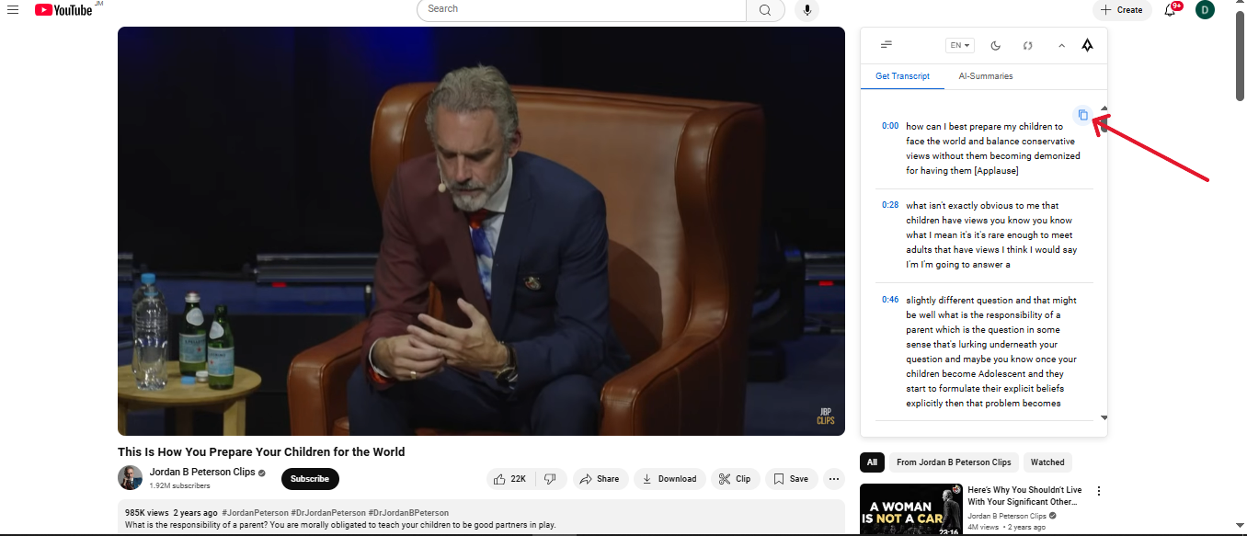Screen dimensions: 1247x536
Task: Open the account avatar 'D' menu
Action: click(1205, 9)
